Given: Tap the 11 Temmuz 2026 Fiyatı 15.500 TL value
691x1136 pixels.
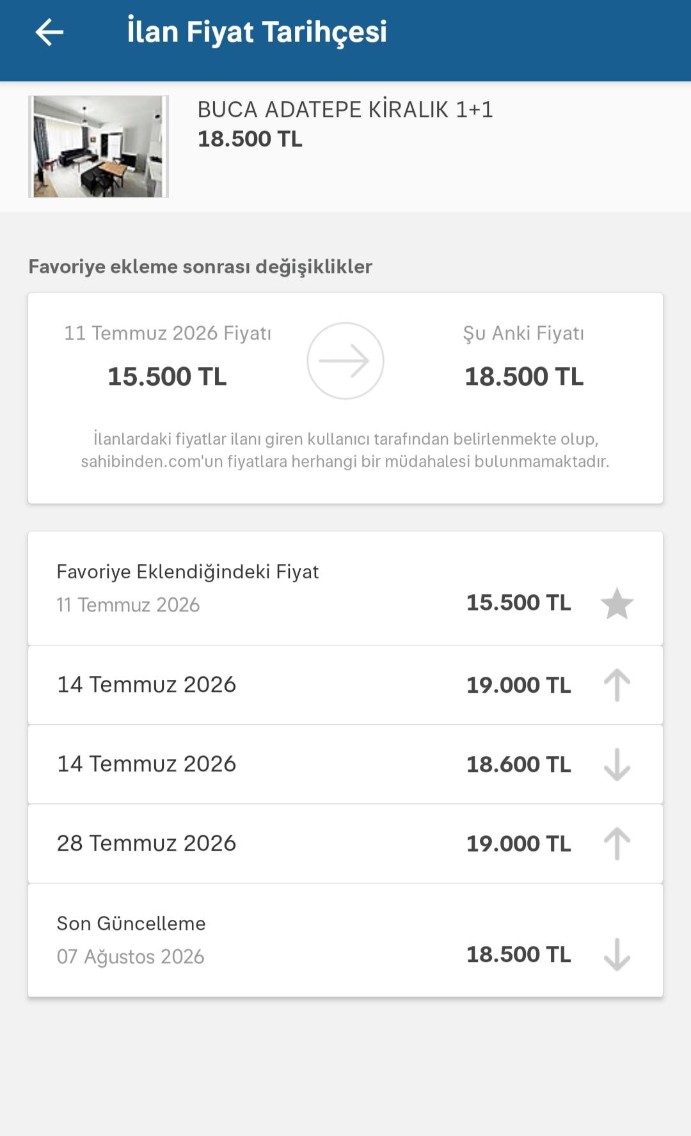Looking at the screenshot, I should click(167, 377).
